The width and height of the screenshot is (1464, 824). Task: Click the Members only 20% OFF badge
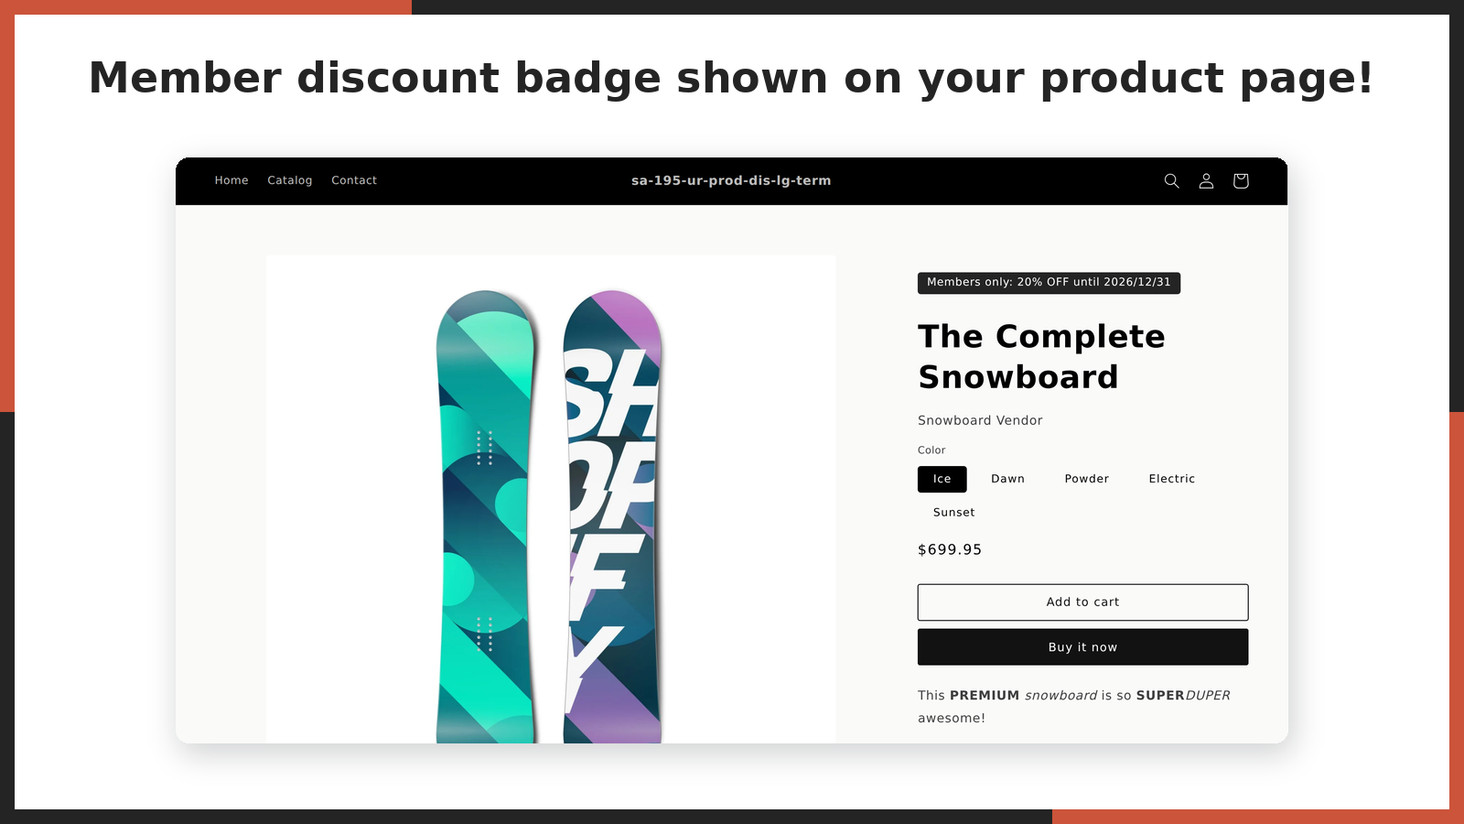tap(1050, 283)
